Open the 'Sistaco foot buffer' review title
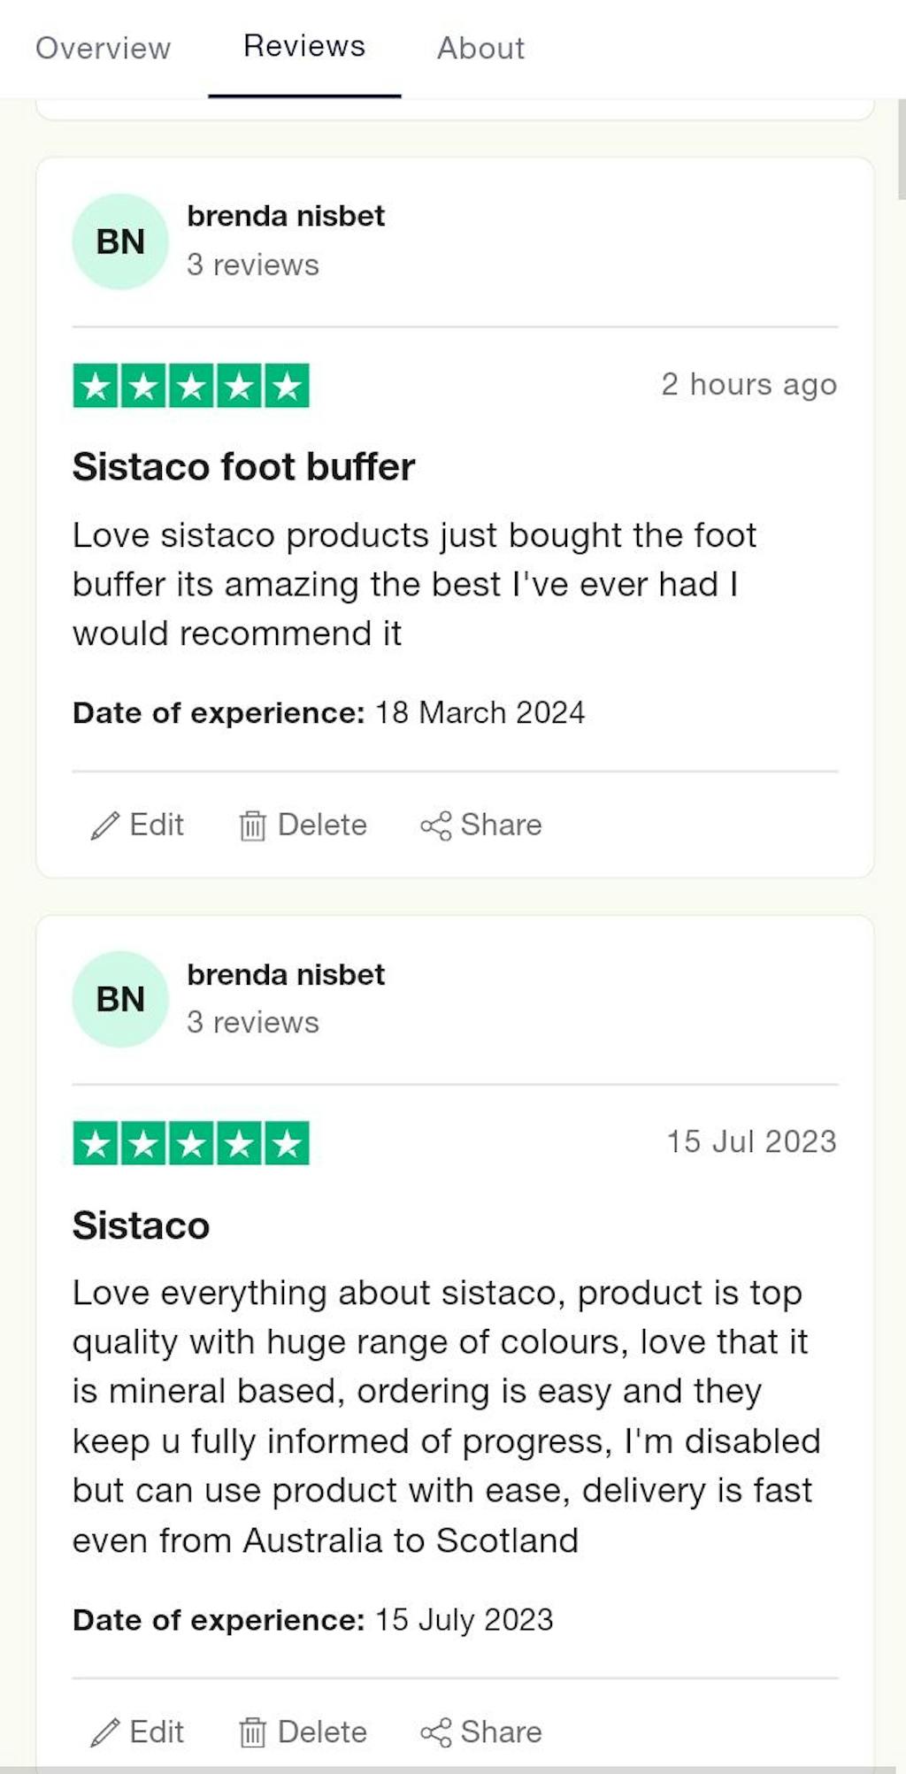The image size is (906, 1774). coord(243,467)
